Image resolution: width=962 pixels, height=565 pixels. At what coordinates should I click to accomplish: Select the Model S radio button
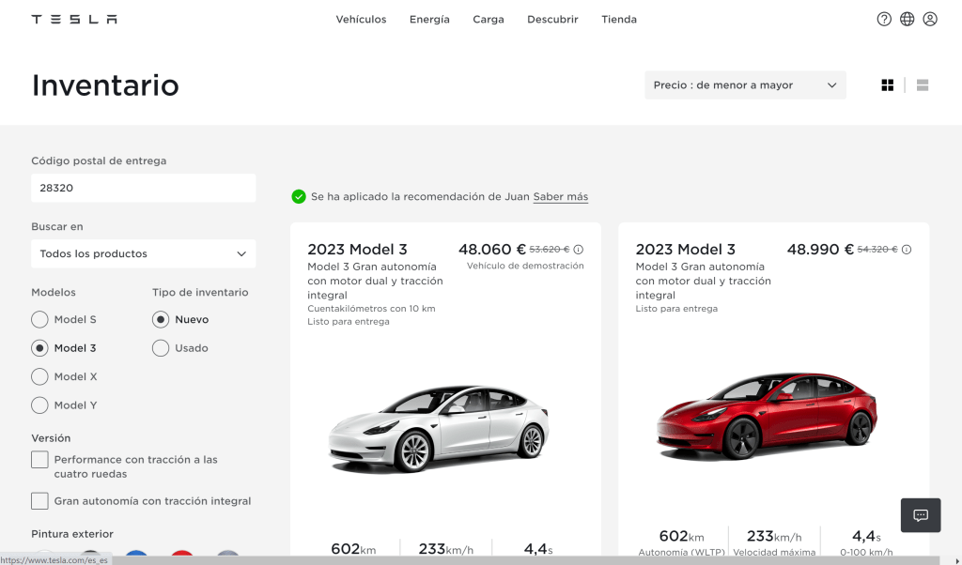click(x=39, y=320)
